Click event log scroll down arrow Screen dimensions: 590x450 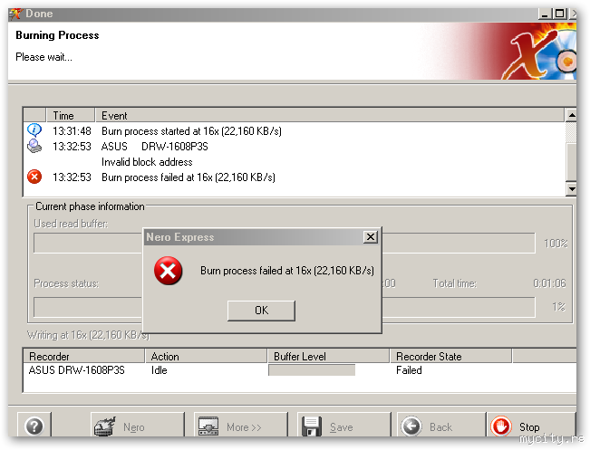click(x=571, y=189)
